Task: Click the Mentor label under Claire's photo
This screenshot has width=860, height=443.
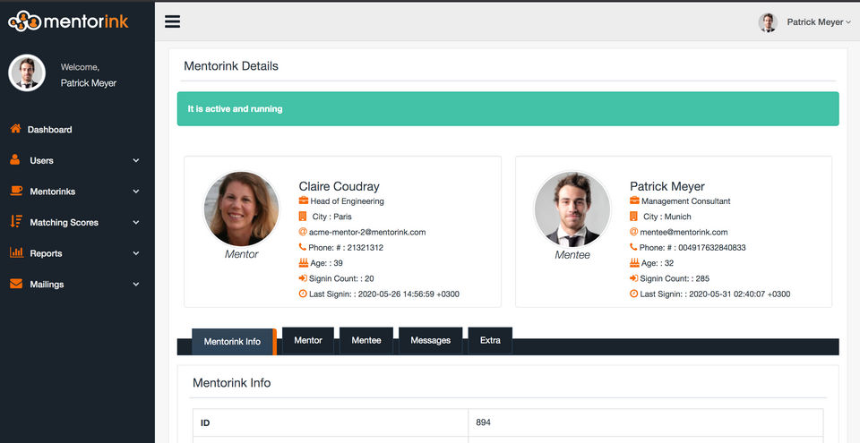Action: pos(241,254)
